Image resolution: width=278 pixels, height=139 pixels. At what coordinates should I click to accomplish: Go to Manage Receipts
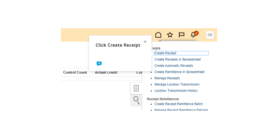click(x=167, y=78)
